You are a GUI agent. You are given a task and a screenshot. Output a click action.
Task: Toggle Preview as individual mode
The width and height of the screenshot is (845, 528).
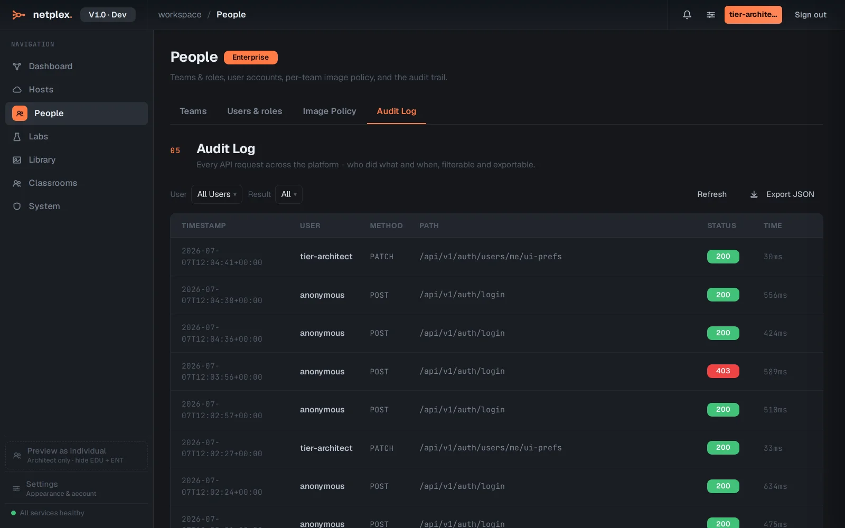[x=77, y=455]
